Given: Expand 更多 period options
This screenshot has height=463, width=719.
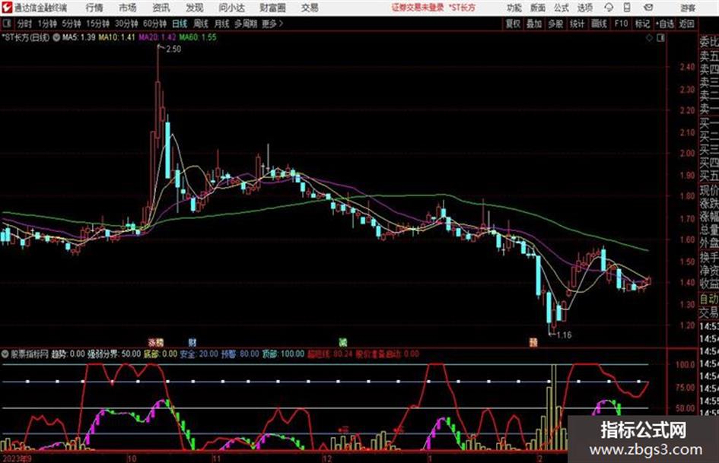Looking at the screenshot, I should click(x=272, y=24).
